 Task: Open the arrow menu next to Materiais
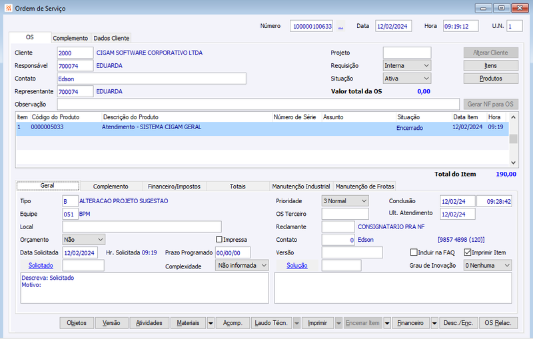point(211,323)
